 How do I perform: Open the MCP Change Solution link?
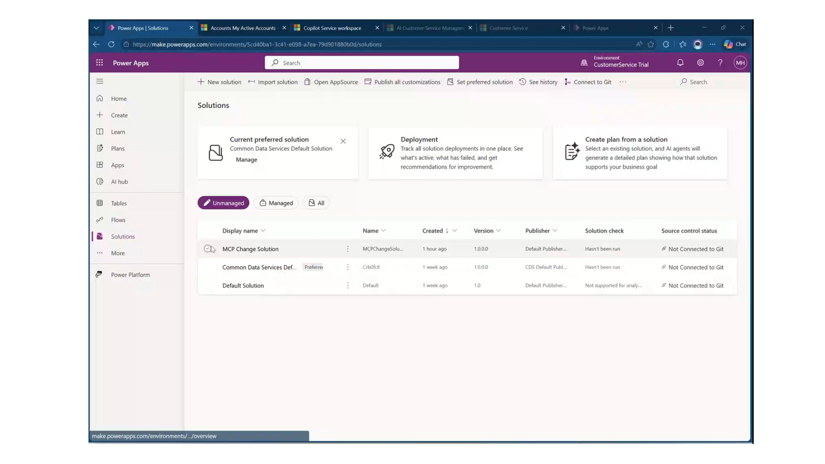(x=251, y=249)
